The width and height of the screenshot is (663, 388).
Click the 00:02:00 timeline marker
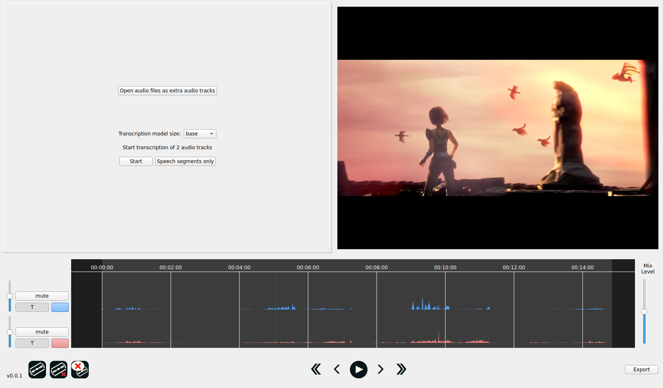pyautogui.click(x=171, y=268)
